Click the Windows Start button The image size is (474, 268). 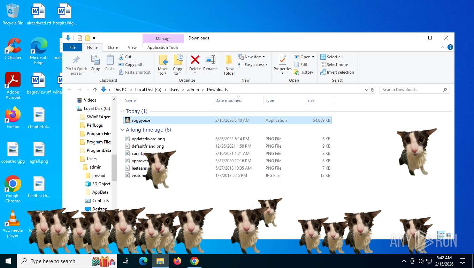[x=8, y=261]
